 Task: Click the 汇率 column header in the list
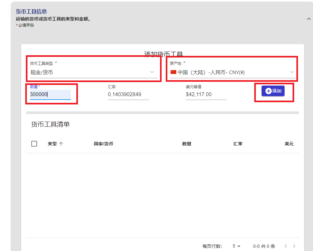238,144
